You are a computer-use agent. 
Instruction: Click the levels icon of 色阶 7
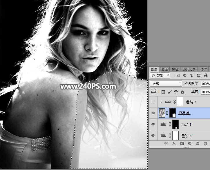(x=168, y=102)
